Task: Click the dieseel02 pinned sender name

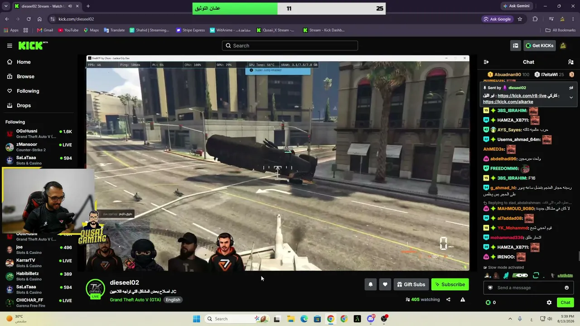Action: pyautogui.click(x=517, y=88)
